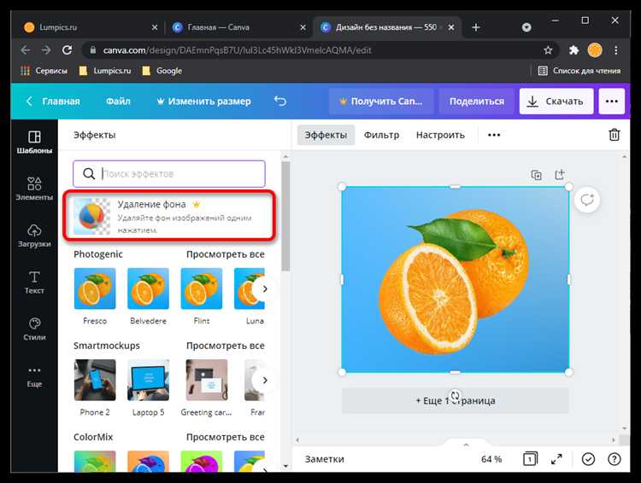
Task: Close the Дизайн без названия browser tab
Action: (451, 27)
